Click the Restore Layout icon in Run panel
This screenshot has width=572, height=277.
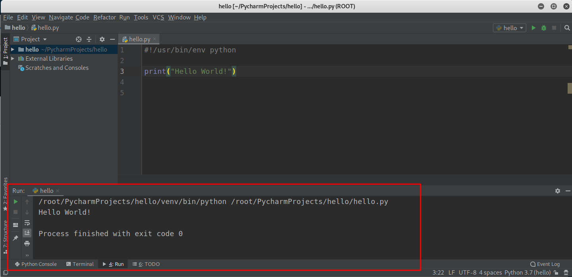coord(16,225)
